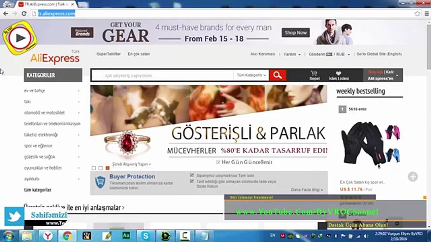Expand ev ve bahçe category arrow
This screenshot has width=431, height=242.
coord(79,91)
